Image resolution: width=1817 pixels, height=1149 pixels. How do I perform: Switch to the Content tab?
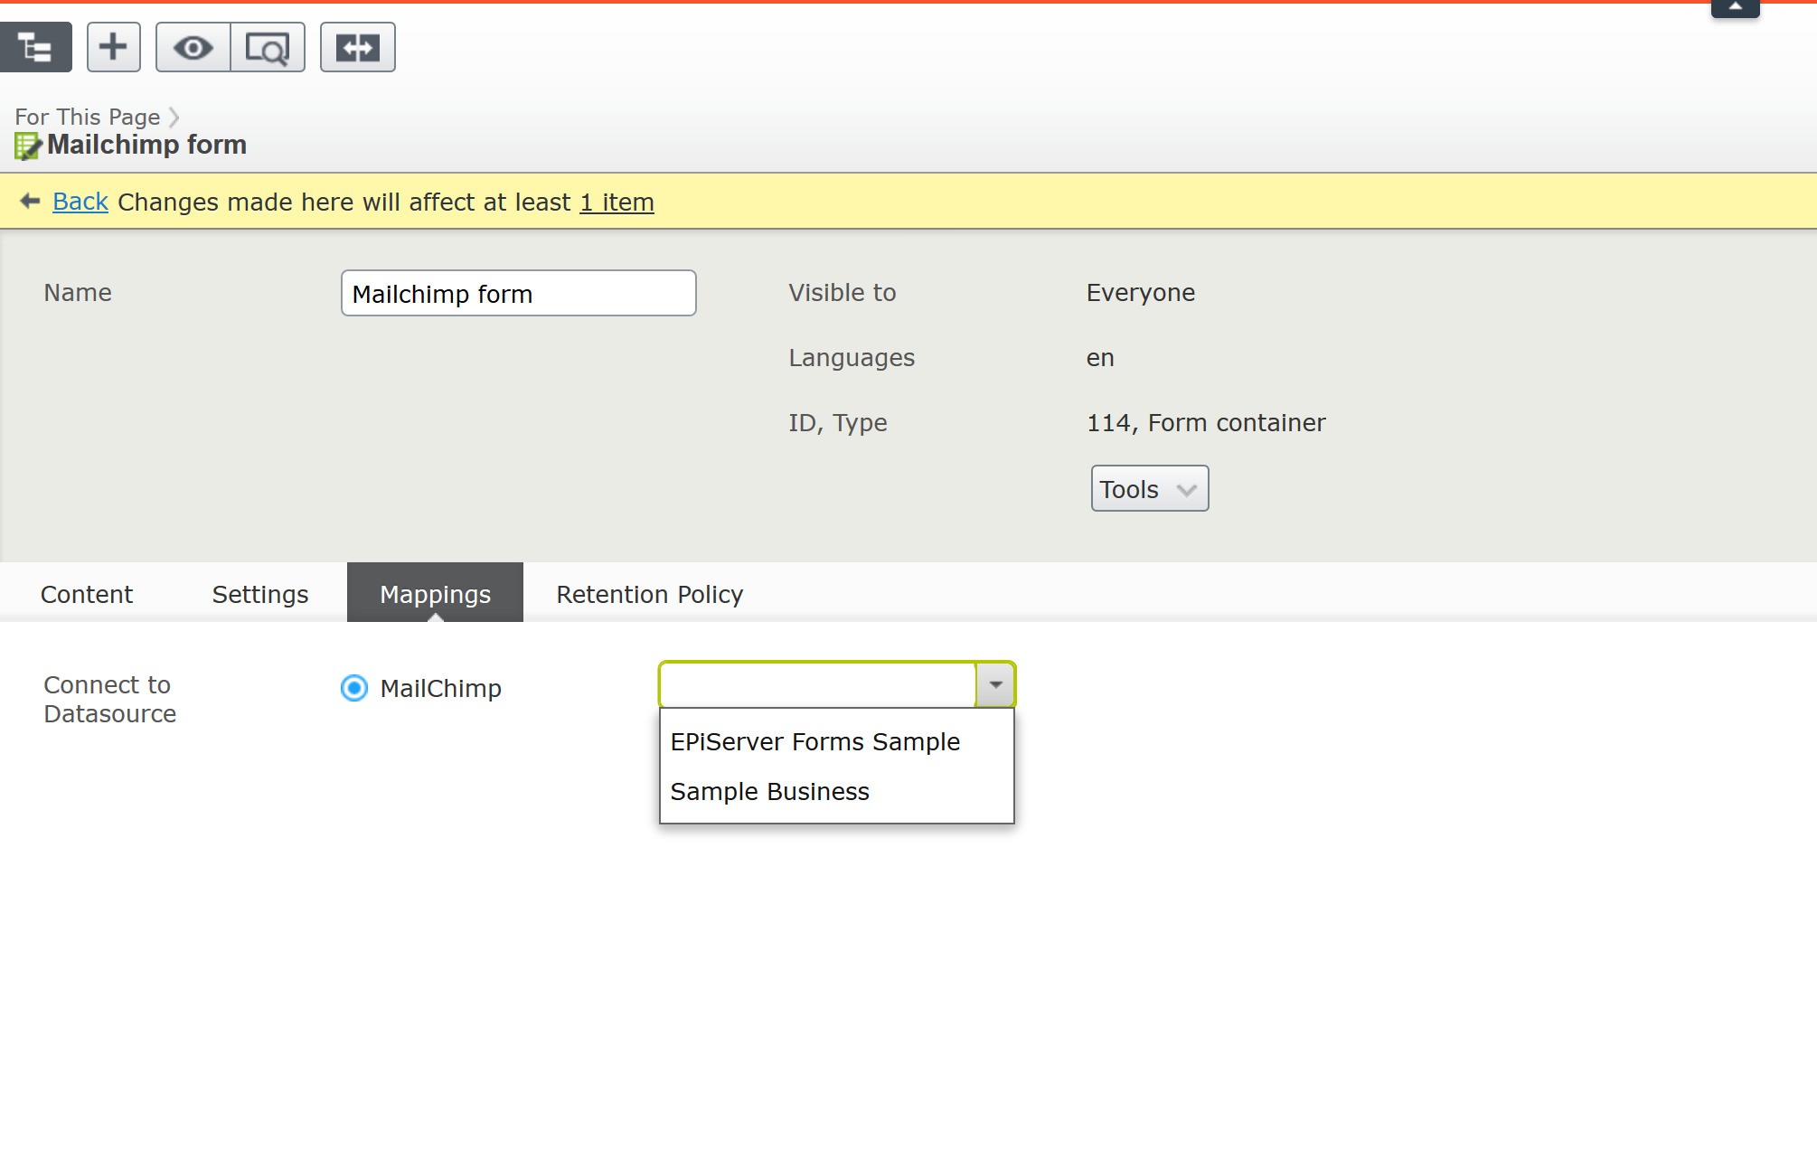[87, 594]
